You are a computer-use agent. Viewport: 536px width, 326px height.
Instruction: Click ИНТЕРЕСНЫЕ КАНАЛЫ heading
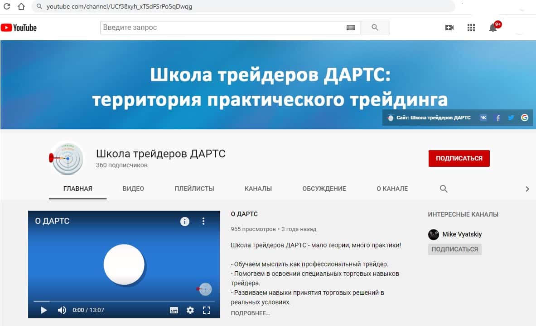pyautogui.click(x=463, y=214)
